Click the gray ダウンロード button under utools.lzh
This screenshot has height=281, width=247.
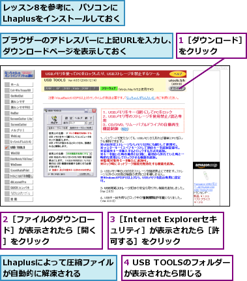(177, 88)
